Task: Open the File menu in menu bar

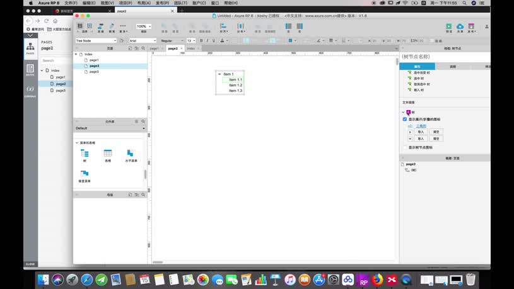Action: pos(71,3)
